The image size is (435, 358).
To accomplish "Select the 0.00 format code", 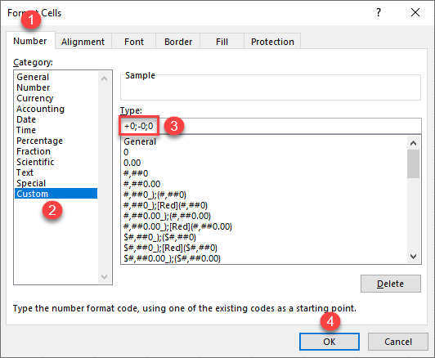I will (x=132, y=163).
